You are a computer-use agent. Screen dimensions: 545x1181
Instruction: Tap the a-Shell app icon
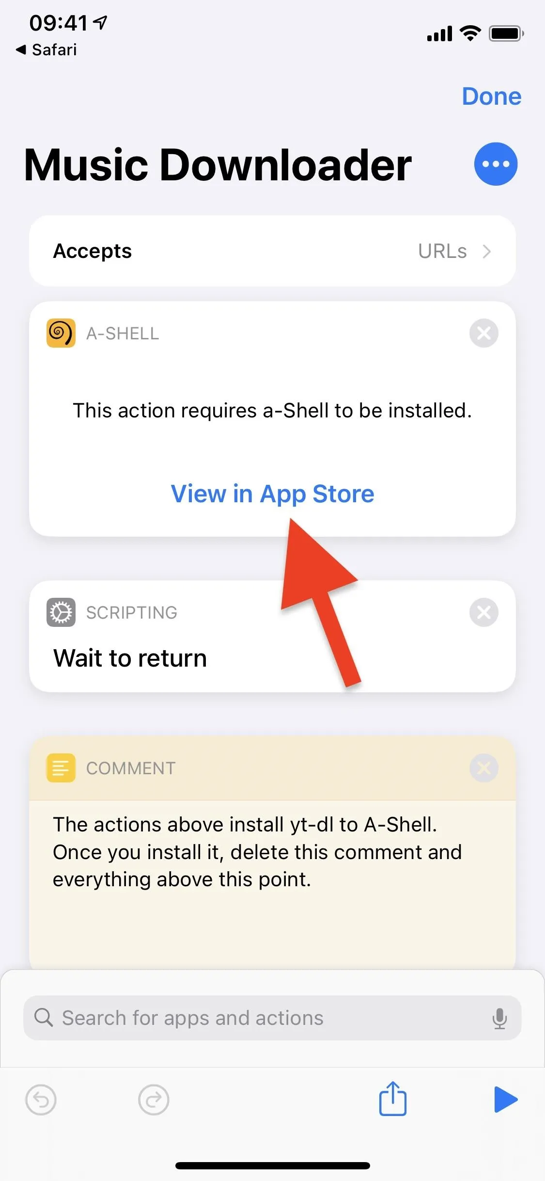pyautogui.click(x=61, y=333)
